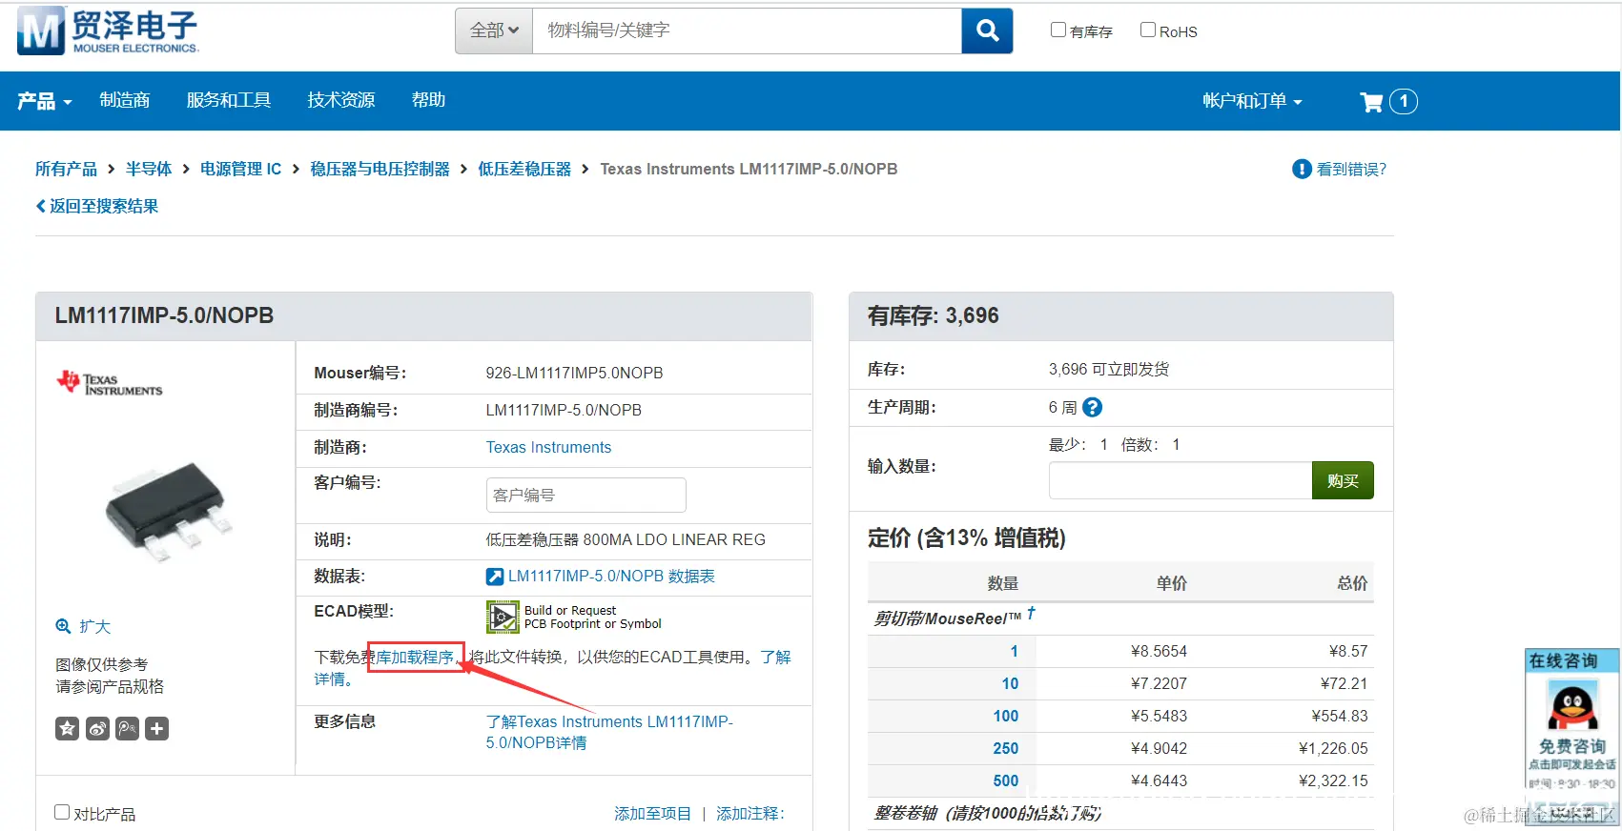This screenshot has width=1622, height=831.
Task: Click the quantity input field
Action: click(1181, 480)
